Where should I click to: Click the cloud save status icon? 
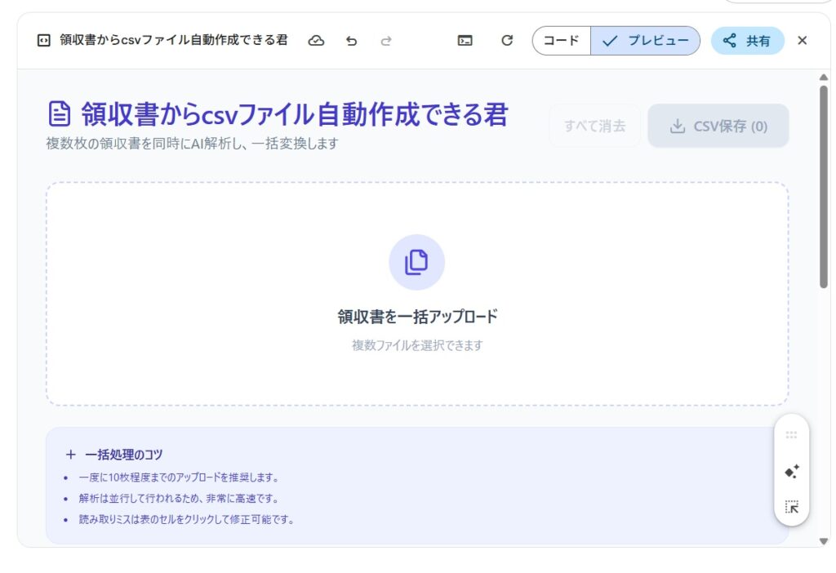tap(316, 41)
